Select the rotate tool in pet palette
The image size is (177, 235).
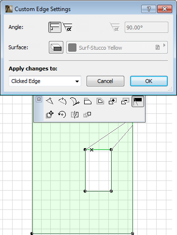[62, 114]
